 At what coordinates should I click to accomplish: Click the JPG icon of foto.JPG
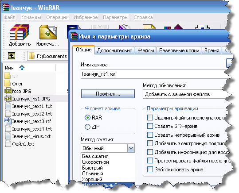[8, 91]
